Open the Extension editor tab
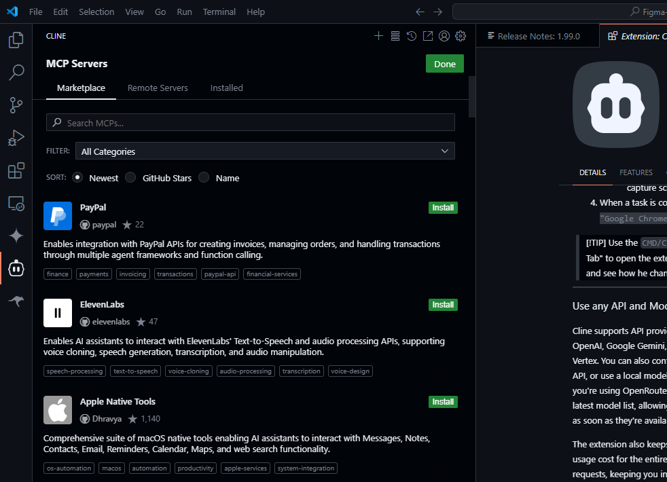This screenshot has height=482, width=667. coord(634,36)
